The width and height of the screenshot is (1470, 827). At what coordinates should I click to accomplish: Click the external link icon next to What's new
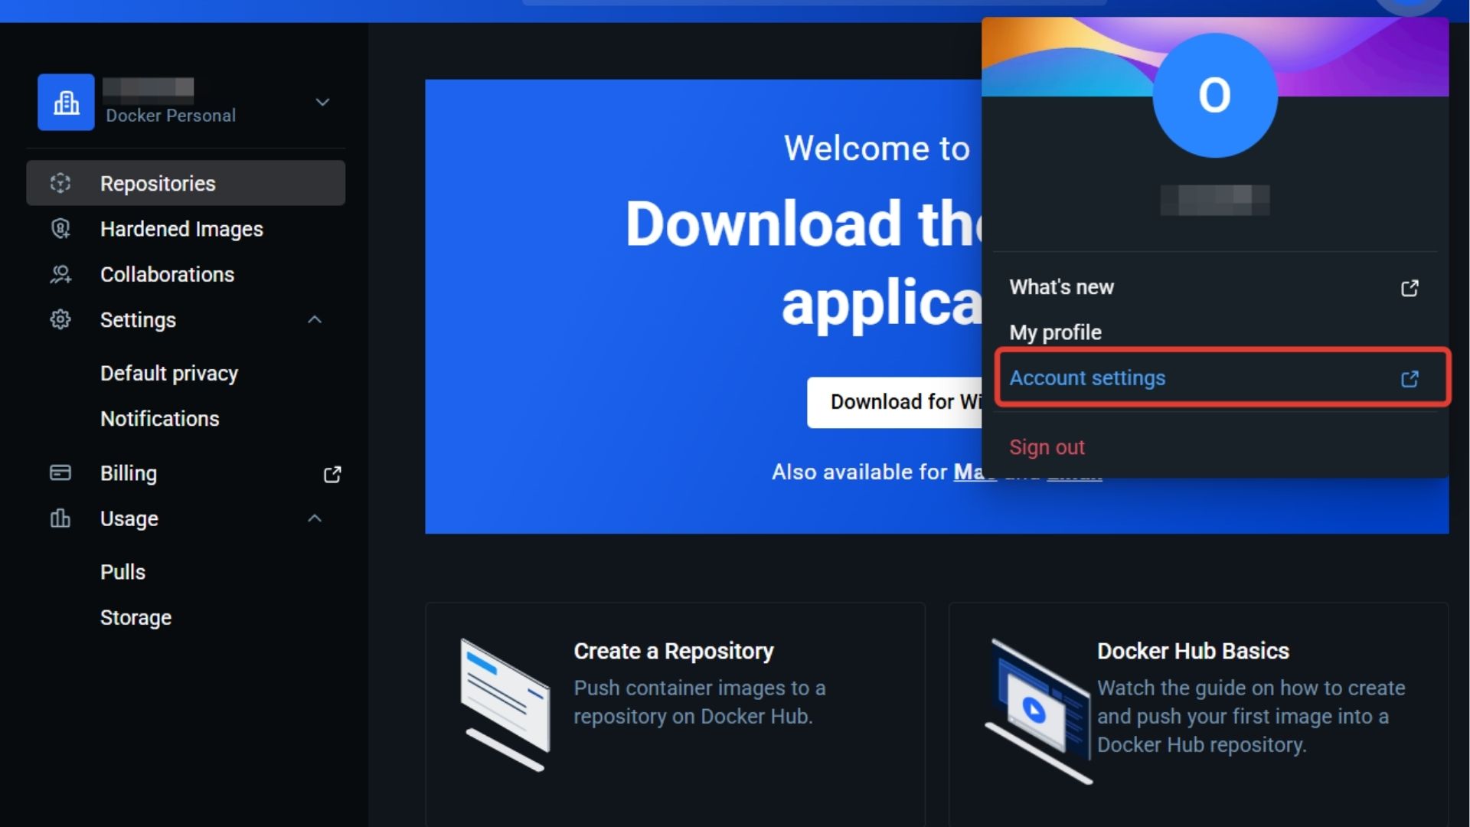tap(1410, 288)
